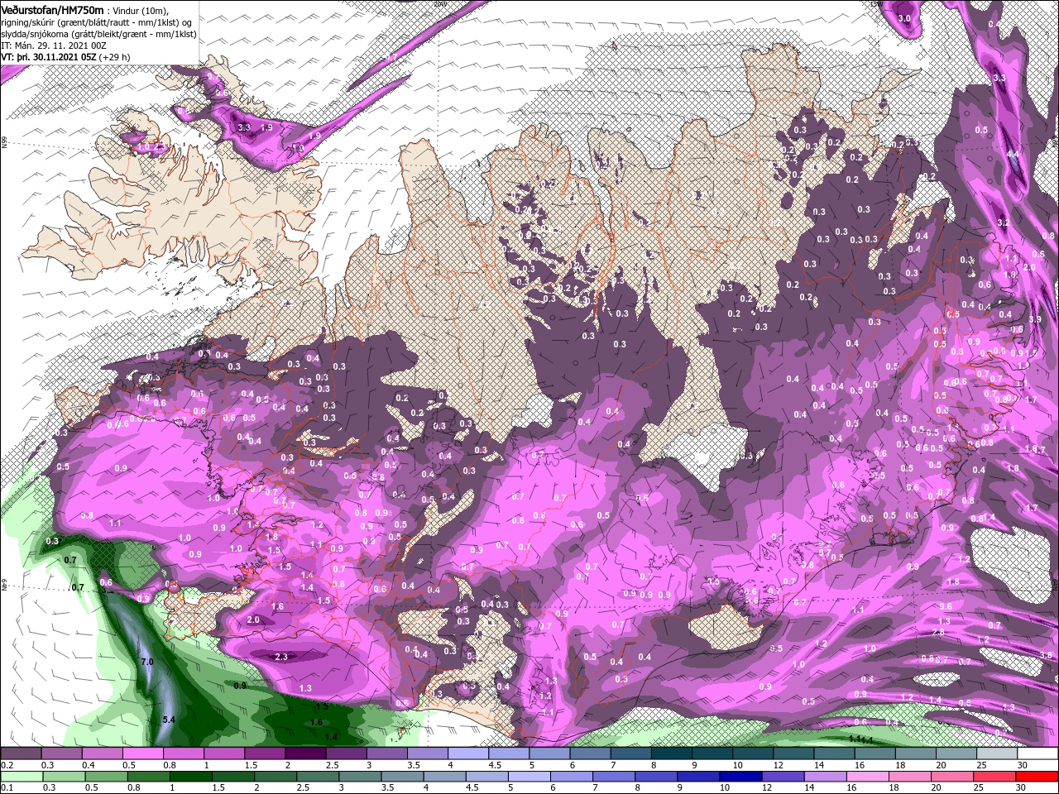Pick the white 30 swatch, upper legend
Viewport: 1059px width, 794px height.
(x=1037, y=753)
